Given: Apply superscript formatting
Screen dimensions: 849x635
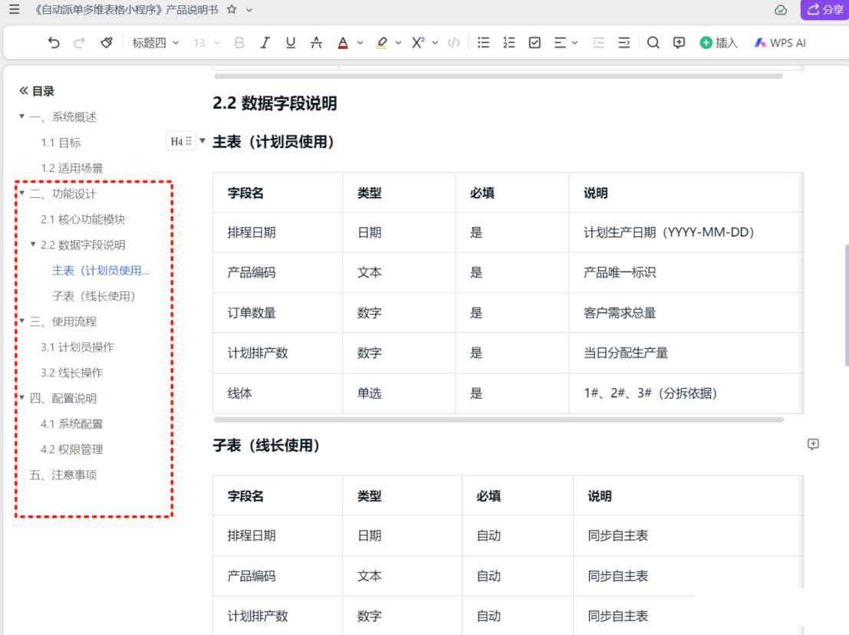Looking at the screenshot, I should 418,43.
